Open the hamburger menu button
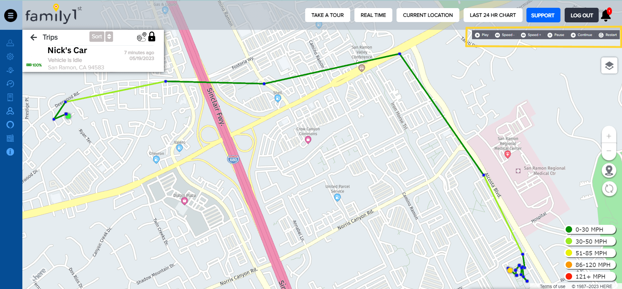This screenshot has width=622, height=289. tap(11, 15)
